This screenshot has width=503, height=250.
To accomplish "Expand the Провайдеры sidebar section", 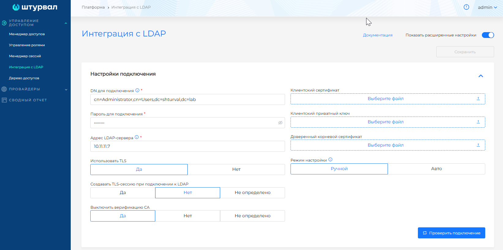I will [66, 89].
